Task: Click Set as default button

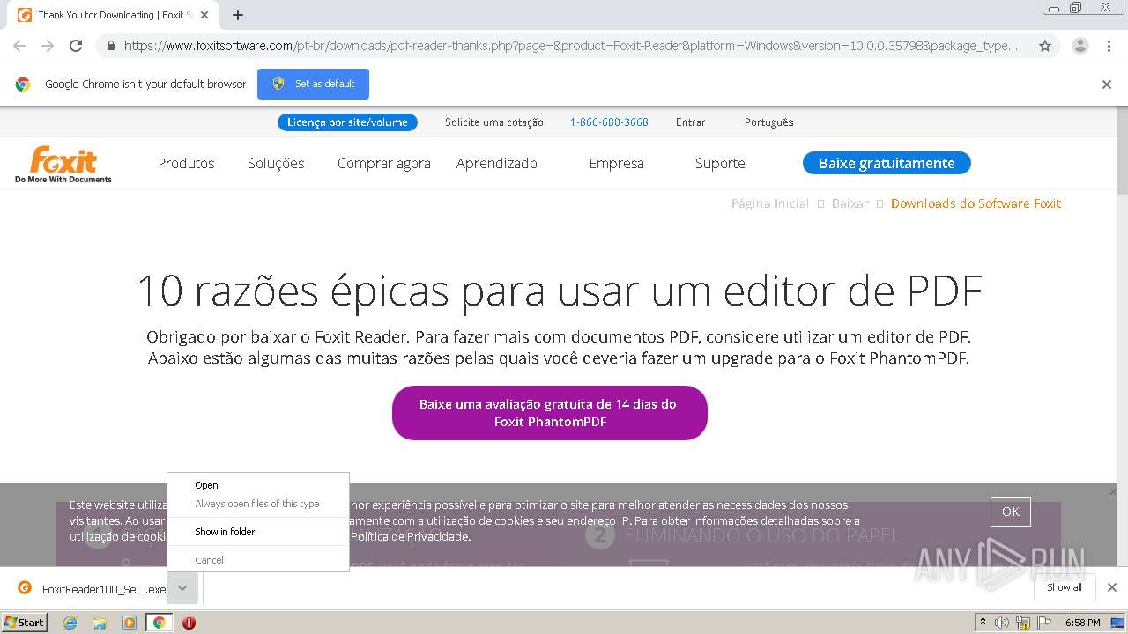Action: click(313, 84)
